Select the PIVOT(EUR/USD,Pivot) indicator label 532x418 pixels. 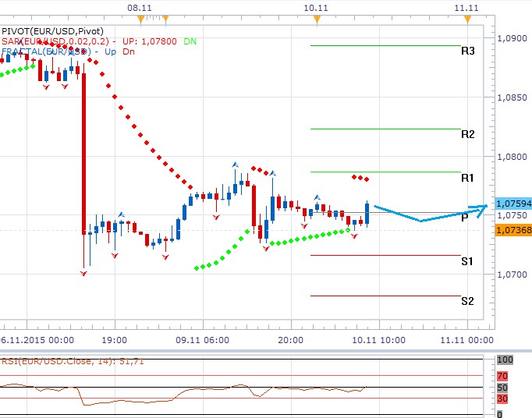pyautogui.click(x=52, y=31)
